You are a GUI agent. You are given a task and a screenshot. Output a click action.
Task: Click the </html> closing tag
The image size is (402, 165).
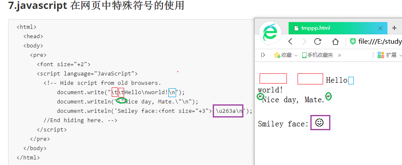pos(28,158)
